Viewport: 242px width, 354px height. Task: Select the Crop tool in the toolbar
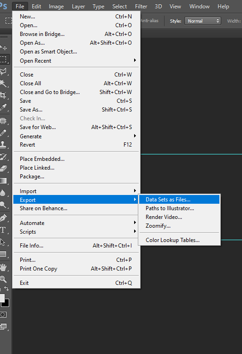[x=3, y=95]
